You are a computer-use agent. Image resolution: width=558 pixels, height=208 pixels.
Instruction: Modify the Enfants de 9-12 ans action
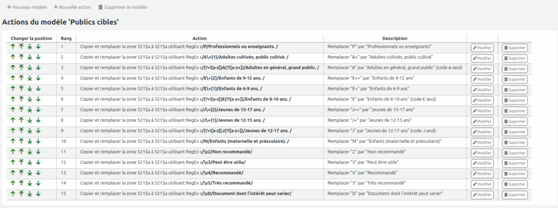482,79
